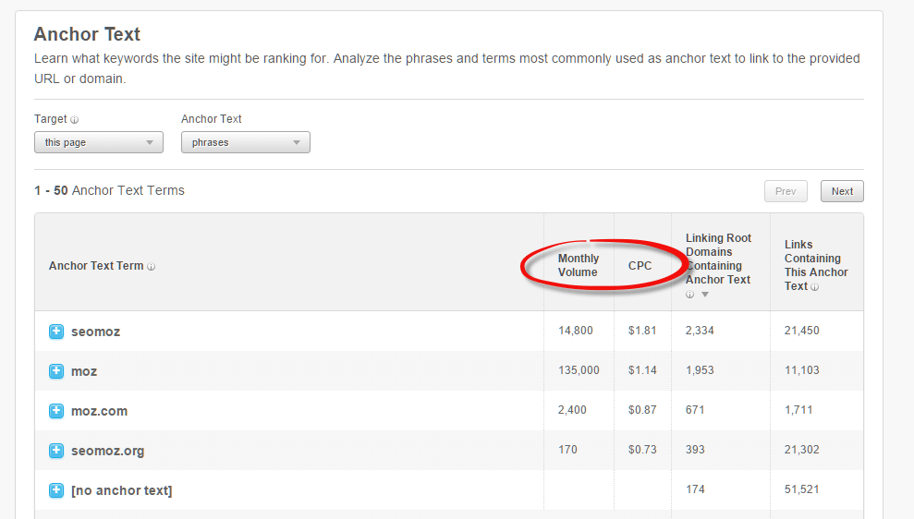Click links count 21,302
Image resolution: width=914 pixels, height=519 pixels.
(x=801, y=449)
